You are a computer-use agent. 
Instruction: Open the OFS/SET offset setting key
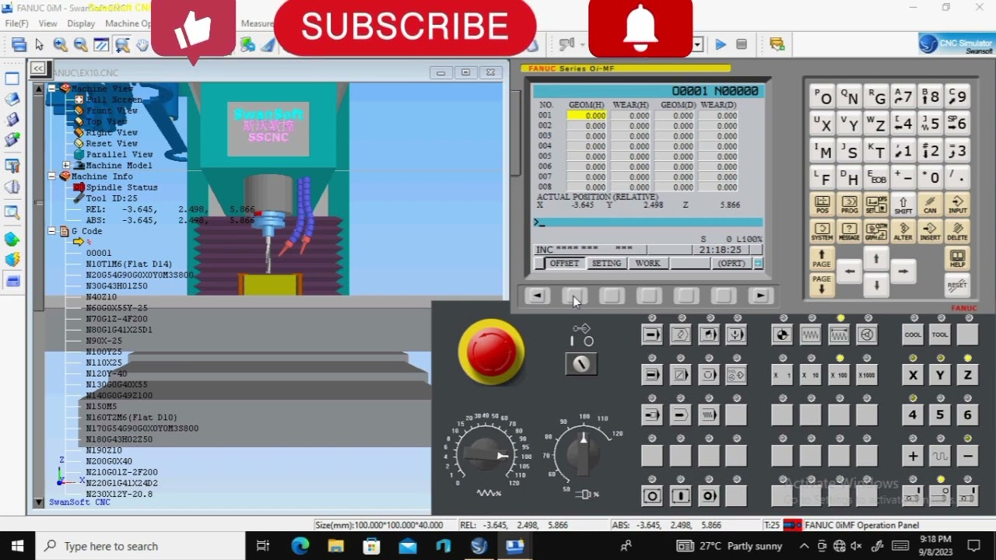click(x=876, y=205)
